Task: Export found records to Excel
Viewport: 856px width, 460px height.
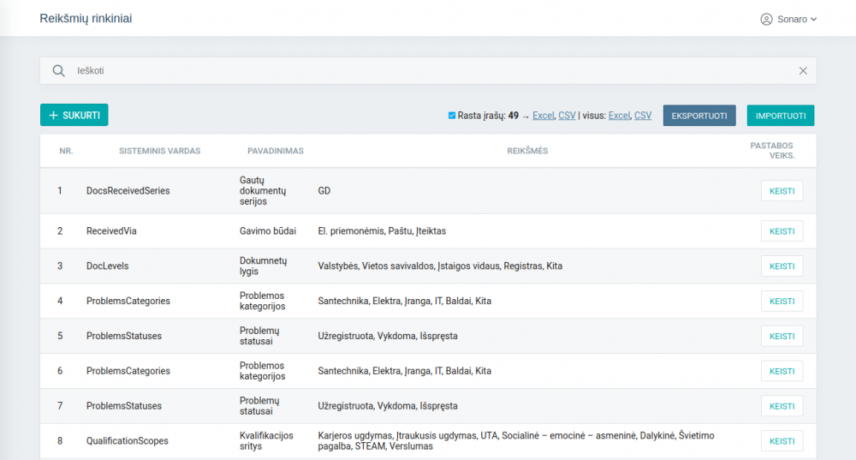Action: (x=544, y=116)
